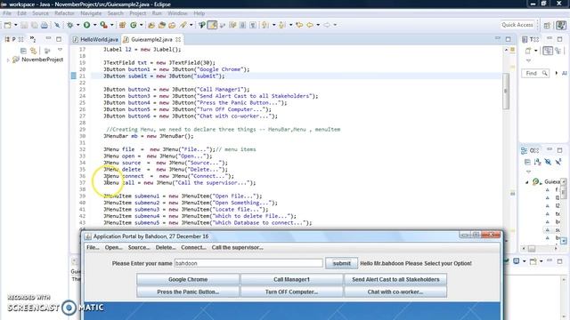Click the Previous Annotation icon
The image size is (570, 320).
(x=282, y=25)
